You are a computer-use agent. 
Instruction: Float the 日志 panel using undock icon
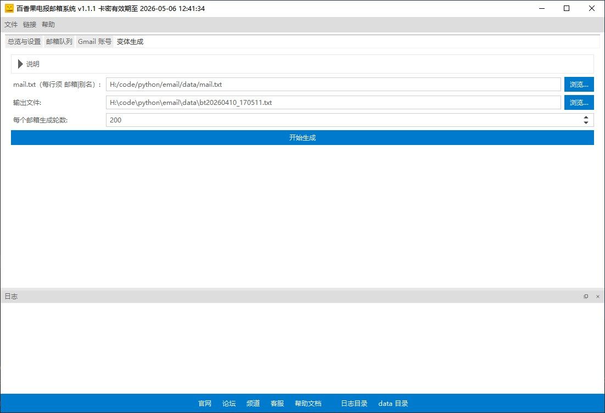click(x=586, y=297)
